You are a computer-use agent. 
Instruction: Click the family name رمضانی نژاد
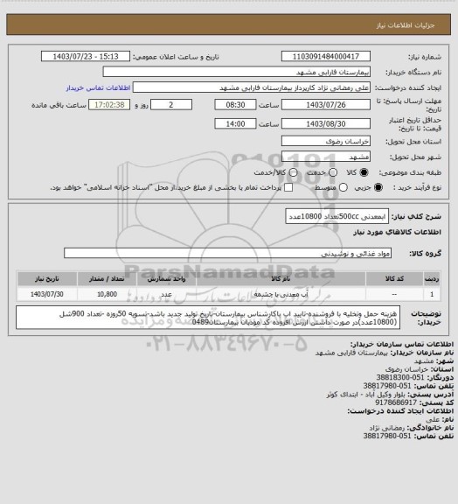(387, 428)
